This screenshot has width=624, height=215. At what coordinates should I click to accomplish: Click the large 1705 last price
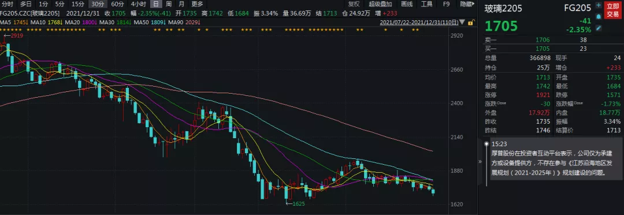point(501,26)
